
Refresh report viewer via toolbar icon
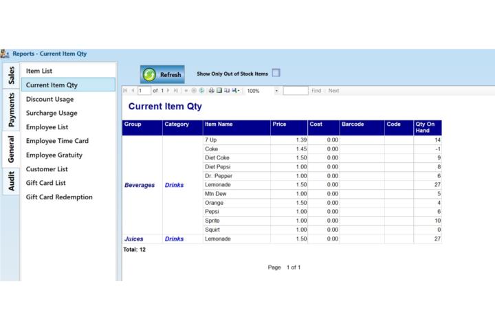(x=201, y=91)
